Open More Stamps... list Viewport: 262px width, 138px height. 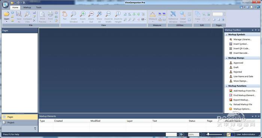(241, 81)
